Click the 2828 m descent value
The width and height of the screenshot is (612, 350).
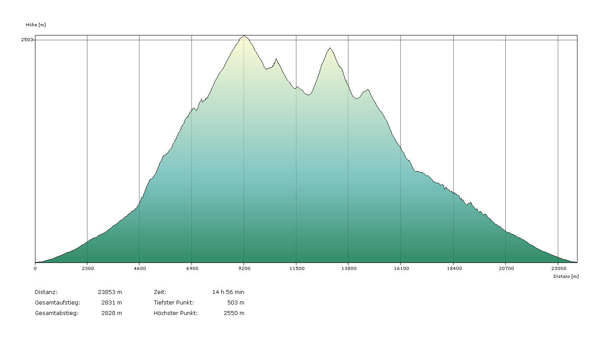click(x=112, y=313)
